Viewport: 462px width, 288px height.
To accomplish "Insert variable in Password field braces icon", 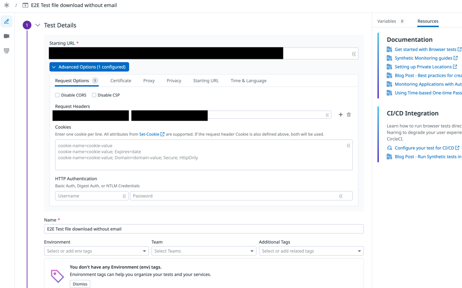I will (x=341, y=196).
